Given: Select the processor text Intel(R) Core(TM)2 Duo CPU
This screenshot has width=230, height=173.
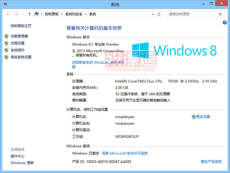Looking at the screenshot, I should pos(139,81).
